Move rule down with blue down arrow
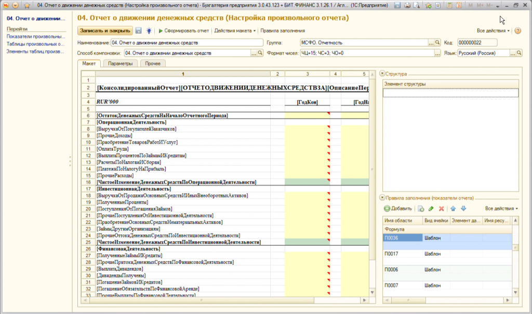 point(463,208)
